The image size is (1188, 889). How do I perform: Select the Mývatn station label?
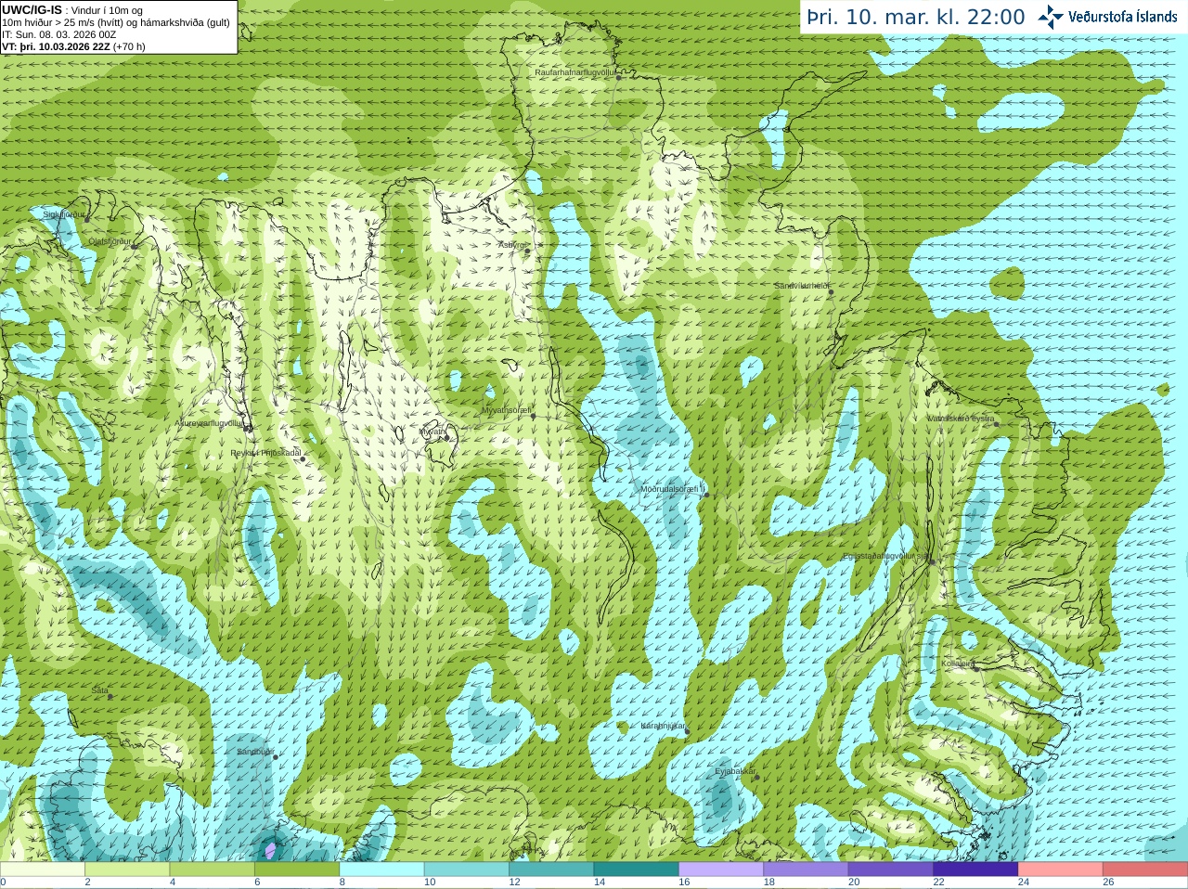[433, 432]
